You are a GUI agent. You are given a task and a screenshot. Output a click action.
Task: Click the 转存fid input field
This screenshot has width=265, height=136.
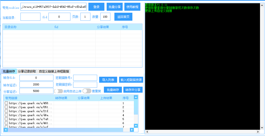coord(36,78)
